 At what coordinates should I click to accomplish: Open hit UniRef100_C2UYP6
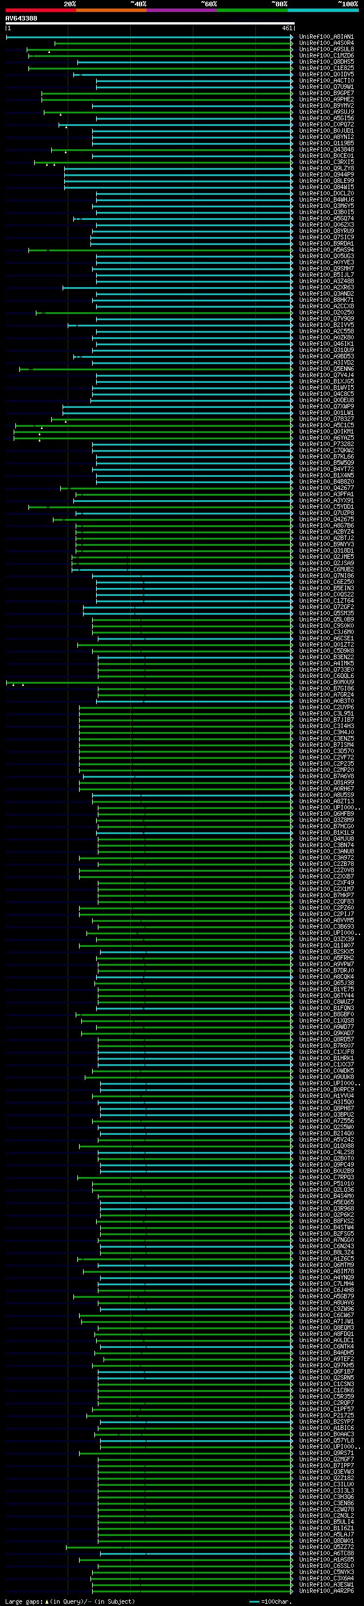(x=326, y=708)
